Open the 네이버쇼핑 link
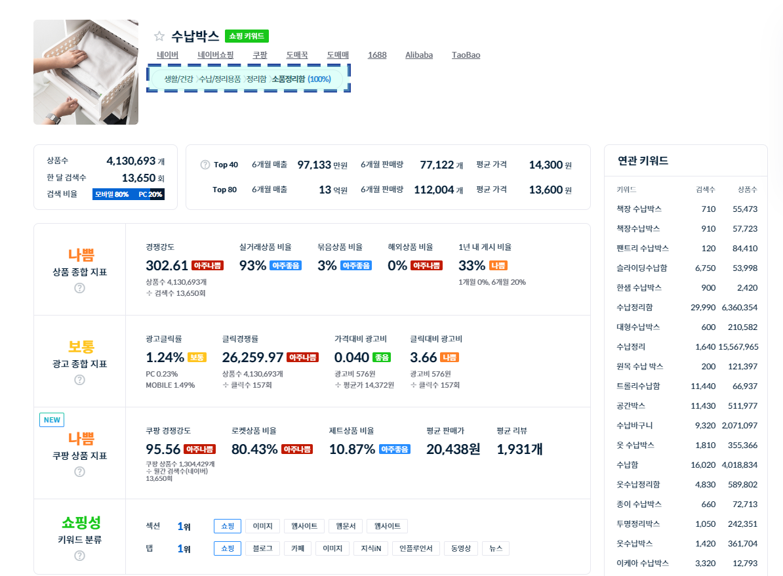783x576 pixels. 215,55
